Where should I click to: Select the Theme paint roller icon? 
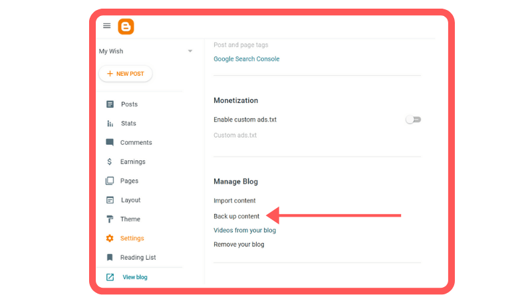point(110,219)
